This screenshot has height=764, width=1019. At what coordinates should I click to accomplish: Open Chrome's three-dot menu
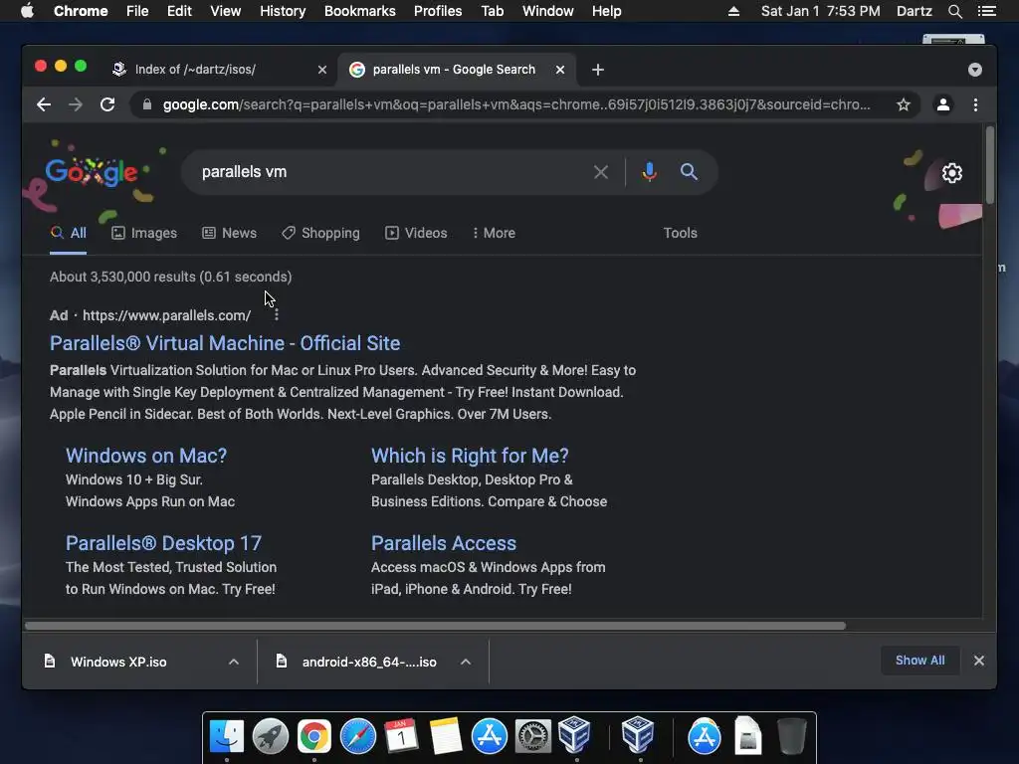[975, 104]
